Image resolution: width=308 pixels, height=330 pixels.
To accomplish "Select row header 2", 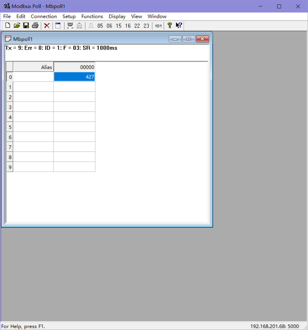I will pos(10,97).
